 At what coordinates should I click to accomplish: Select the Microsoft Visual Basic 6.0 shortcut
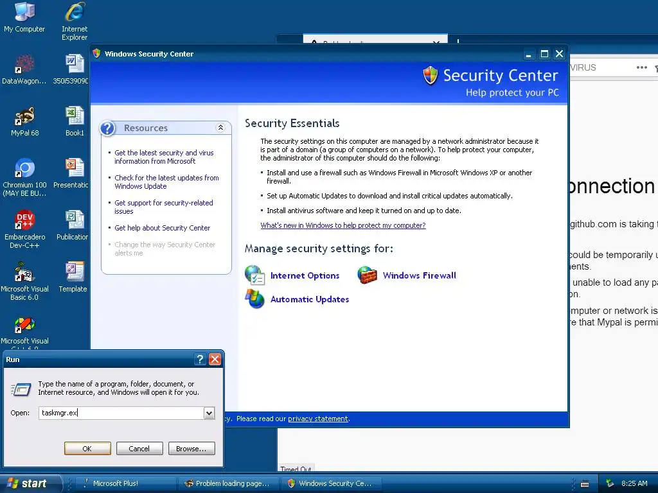(24, 282)
